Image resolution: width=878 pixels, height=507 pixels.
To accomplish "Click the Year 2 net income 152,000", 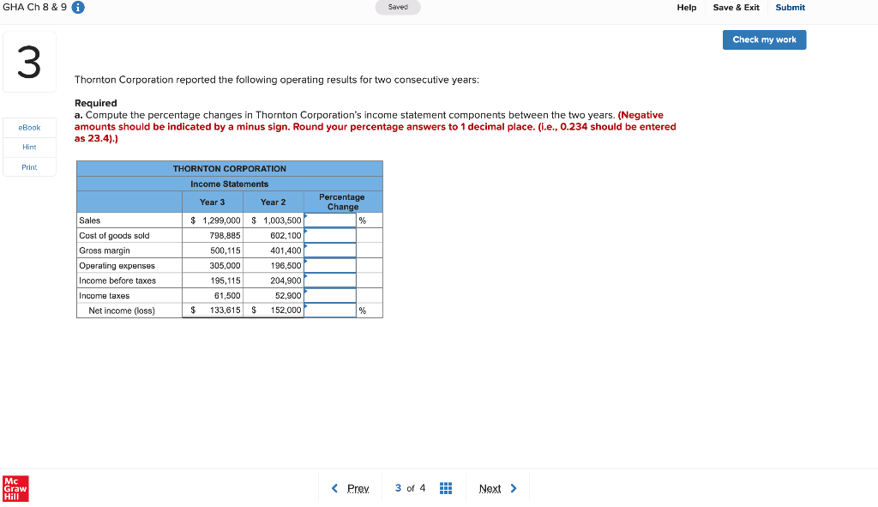I will point(286,311).
